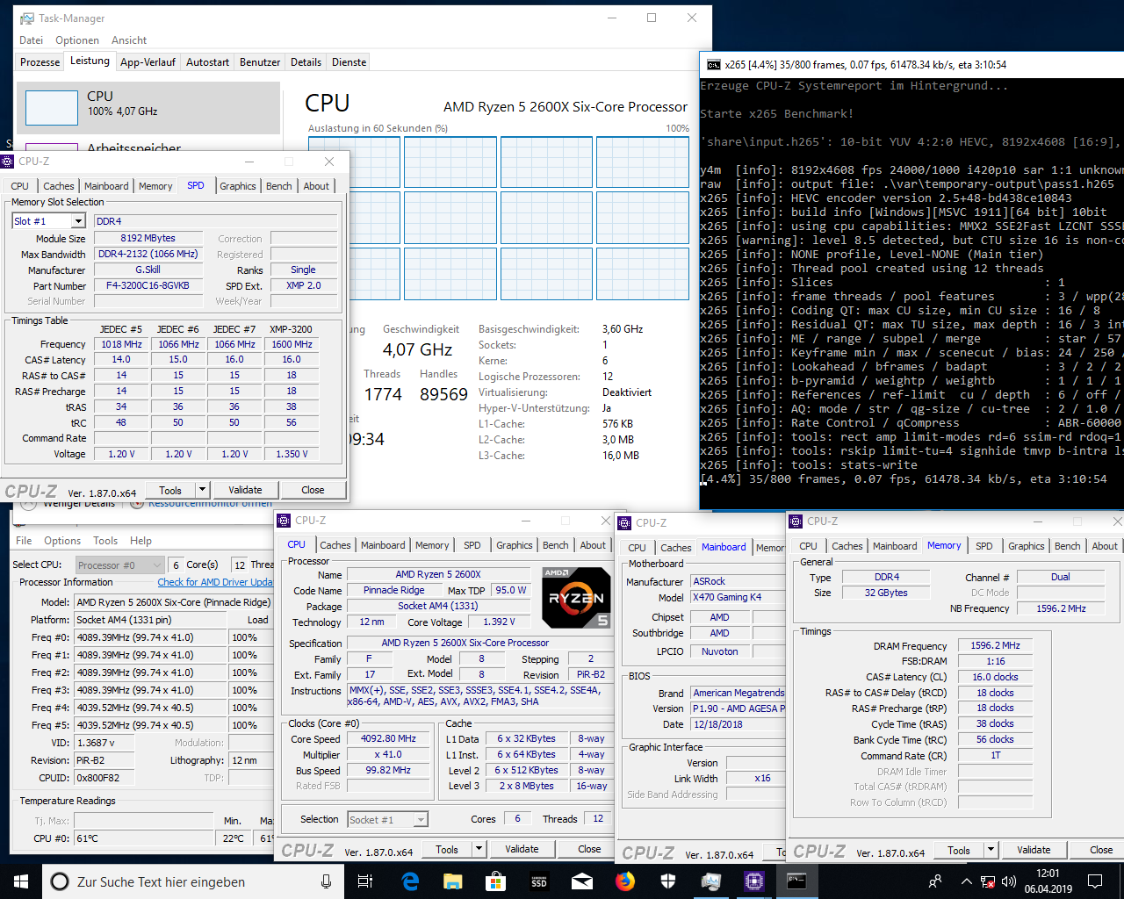
Task: Open the Dienste tab in Task-Manager
Action: 349,62
